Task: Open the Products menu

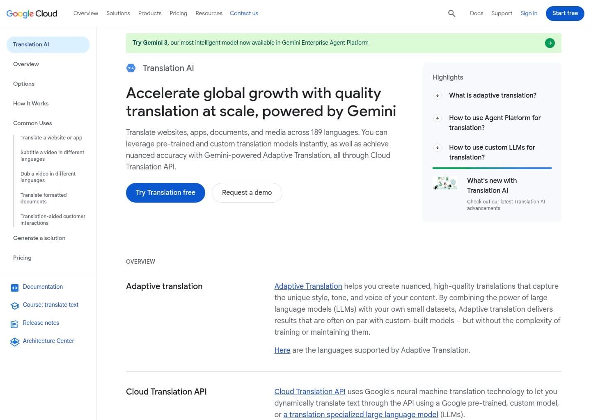Action: coord(150,13)
